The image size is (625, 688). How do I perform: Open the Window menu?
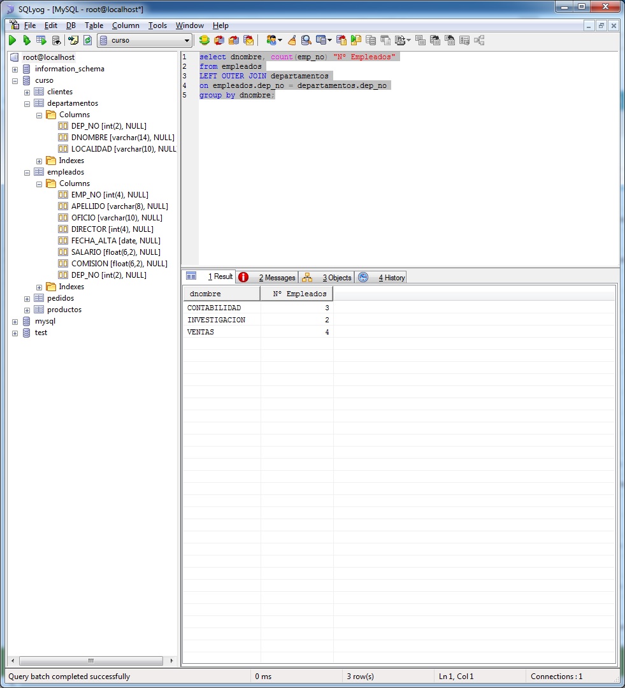190,25
